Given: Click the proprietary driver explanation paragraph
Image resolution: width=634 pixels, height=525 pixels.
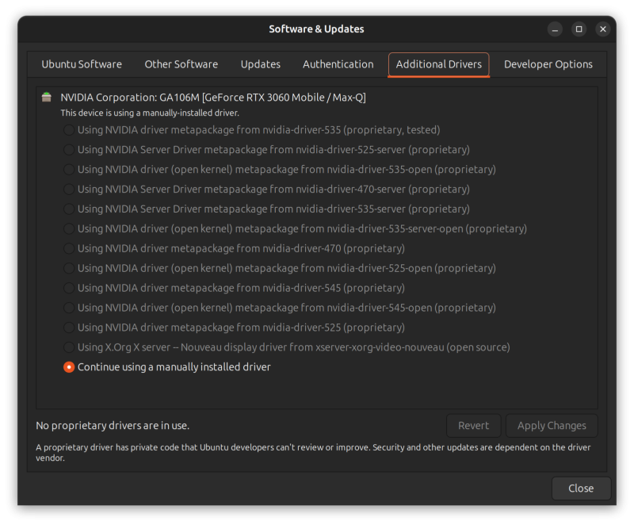Looking at the screenshot, I should [x=313, y=453].
